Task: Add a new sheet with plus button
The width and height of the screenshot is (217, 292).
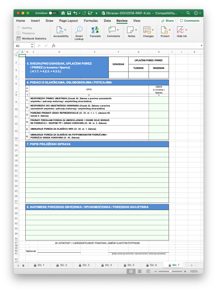Action: pos(191,265)
